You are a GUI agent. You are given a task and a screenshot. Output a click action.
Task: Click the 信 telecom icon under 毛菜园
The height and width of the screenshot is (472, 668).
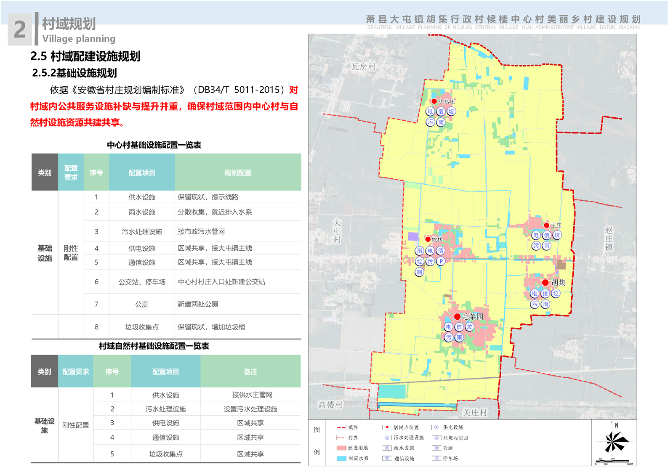tap(459, 327)
